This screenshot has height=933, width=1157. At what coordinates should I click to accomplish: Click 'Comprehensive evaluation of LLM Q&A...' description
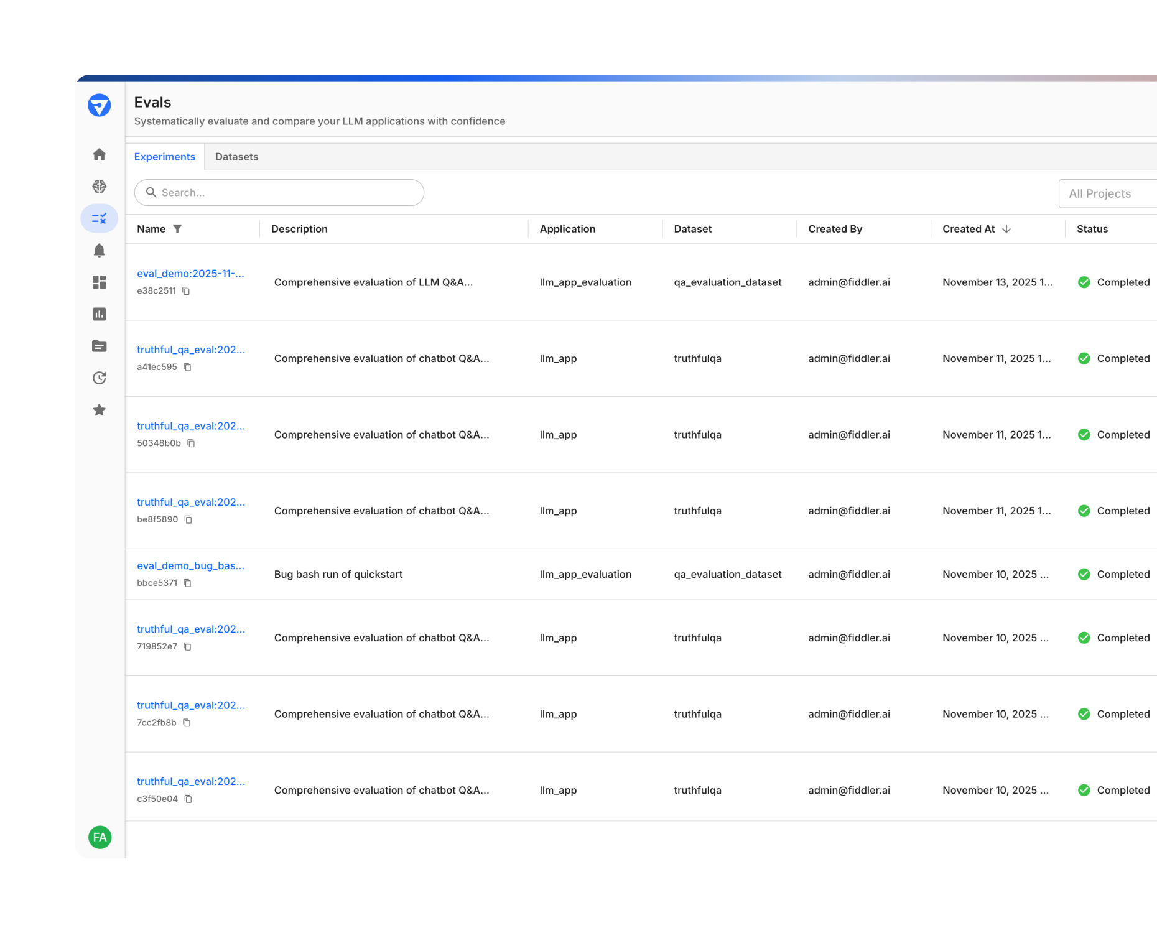tap(373, 282)
